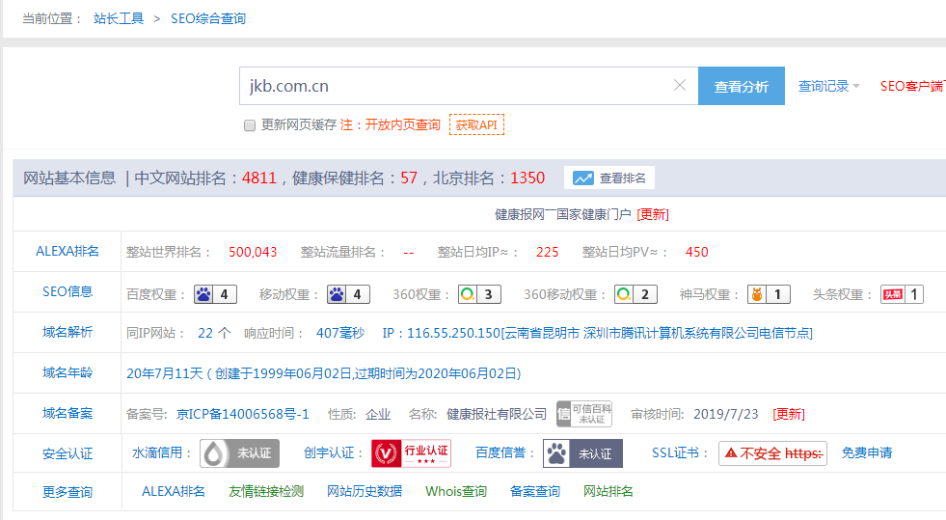Image resolution: width=946 pixels, height=520 pixels.
Task: Click the Toutiao weight badge 1
Action: pos(902,294)
